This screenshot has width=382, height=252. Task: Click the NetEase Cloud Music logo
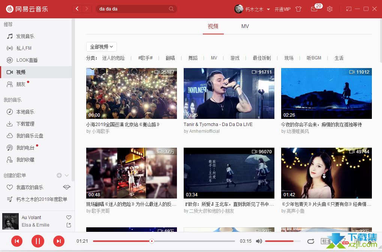27,9
